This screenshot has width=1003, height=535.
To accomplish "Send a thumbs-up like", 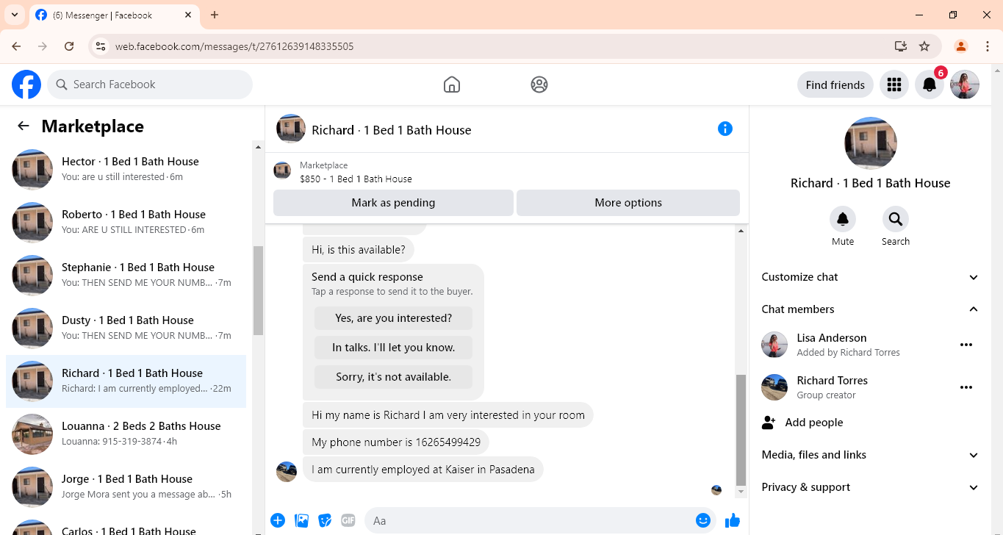I will [733, 520].
